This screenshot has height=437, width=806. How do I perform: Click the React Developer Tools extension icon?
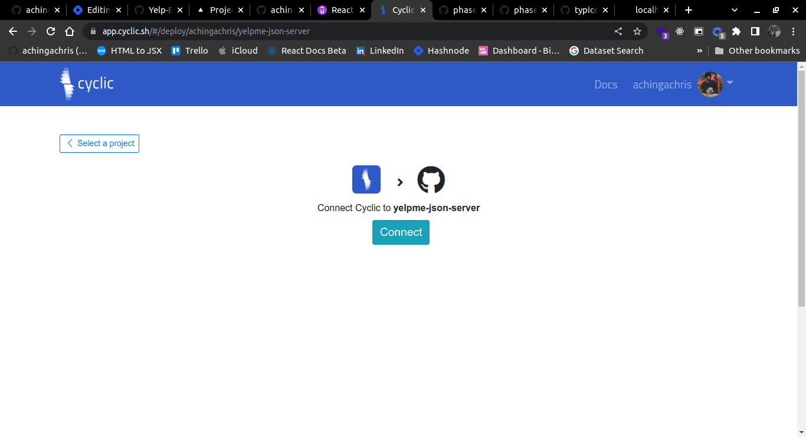[x=680, y=31]
